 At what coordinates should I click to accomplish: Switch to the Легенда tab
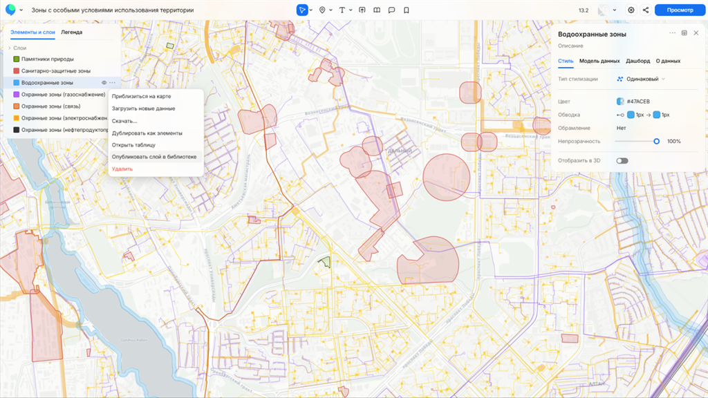click(x=71, y=32)
